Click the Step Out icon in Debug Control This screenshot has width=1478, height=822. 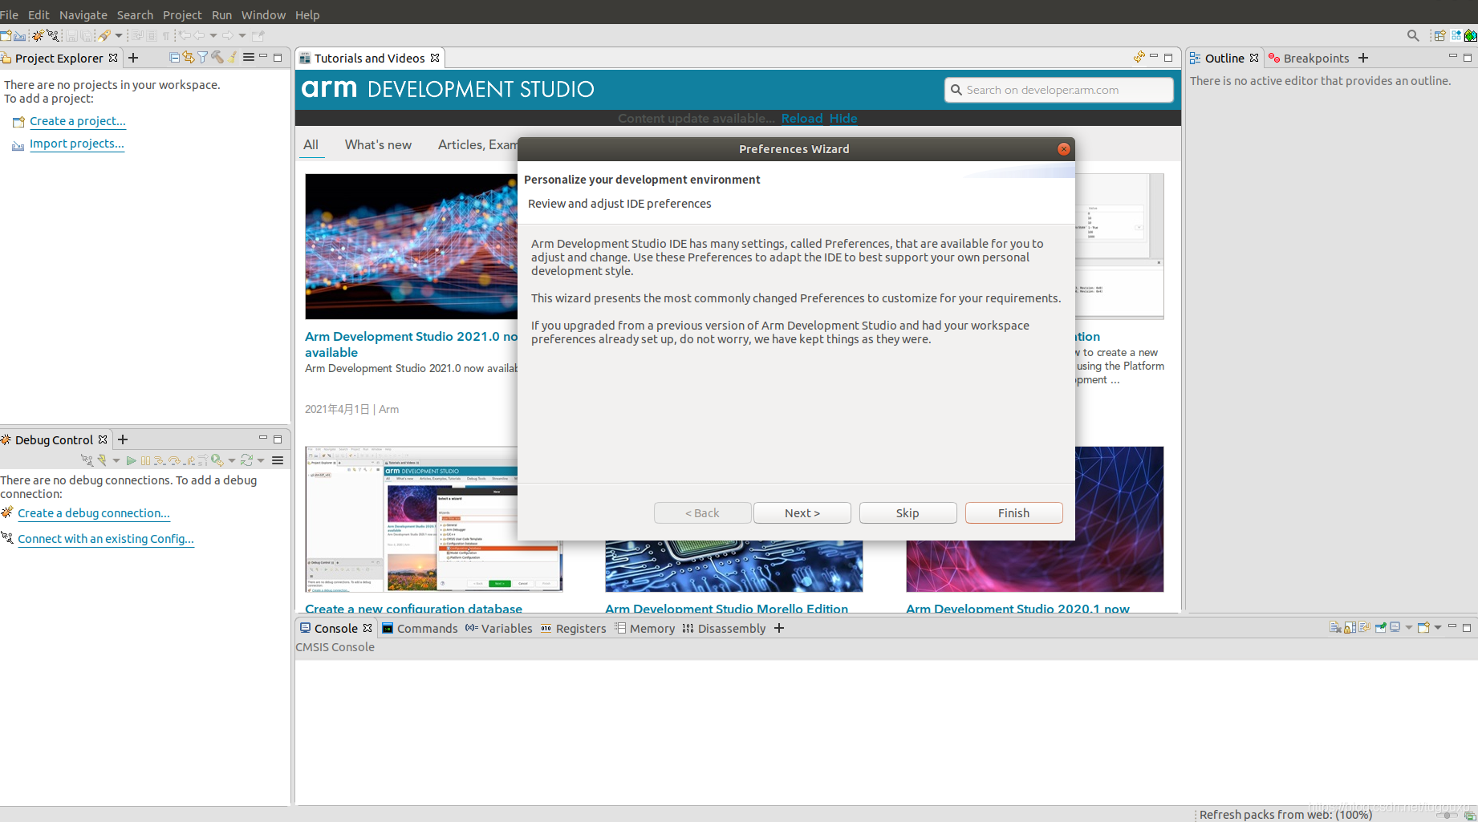coord(189,460)
